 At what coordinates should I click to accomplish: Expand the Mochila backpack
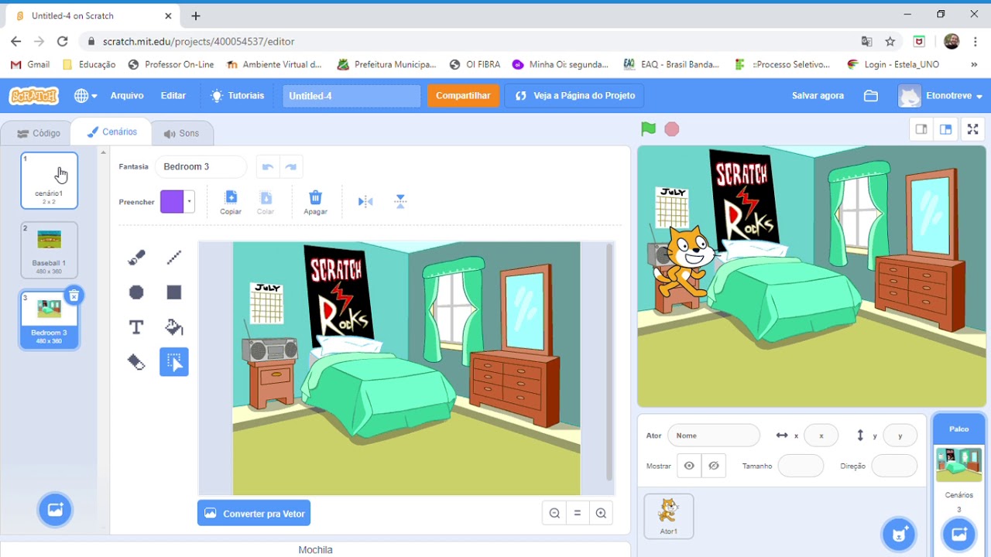pos(315,549)
